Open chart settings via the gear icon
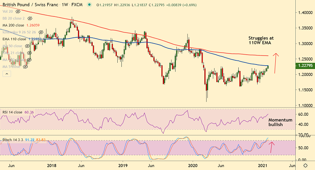 pos(306,165)
